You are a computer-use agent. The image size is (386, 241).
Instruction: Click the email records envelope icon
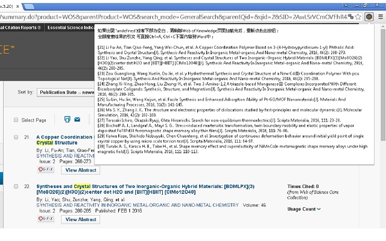[x=77, y=119]
